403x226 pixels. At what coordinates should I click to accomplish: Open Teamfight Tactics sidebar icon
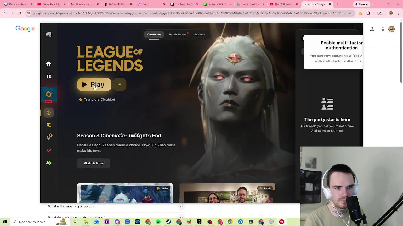(x=48, y=125)
